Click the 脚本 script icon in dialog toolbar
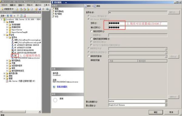This screenshot has height=116, width=182. [86, 6]
